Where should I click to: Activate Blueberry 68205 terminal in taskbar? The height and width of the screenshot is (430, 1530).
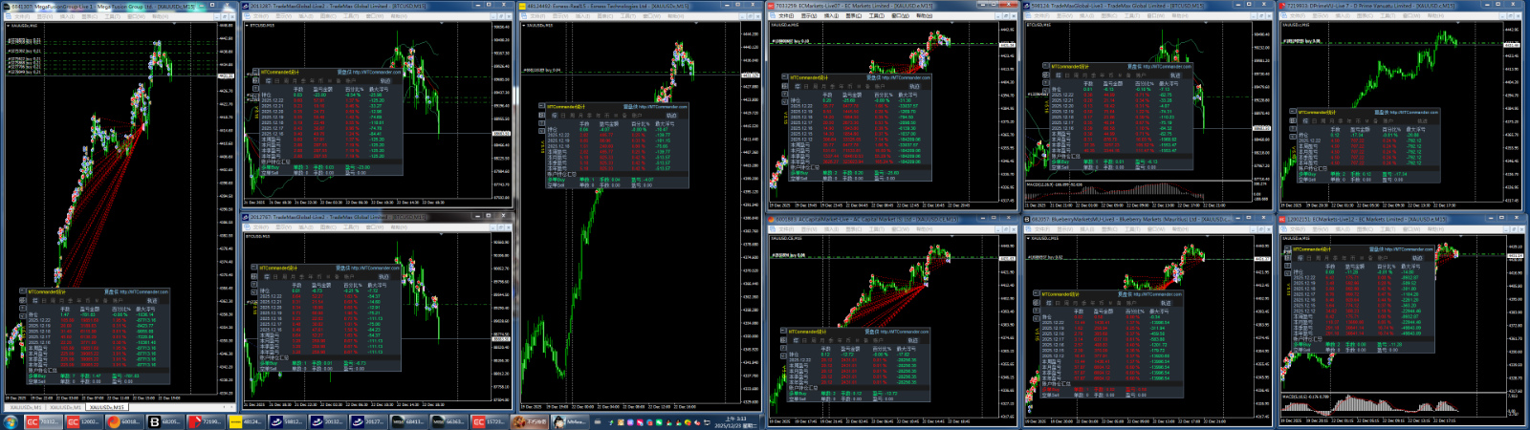pyautogui.click(x=164, y=421)
